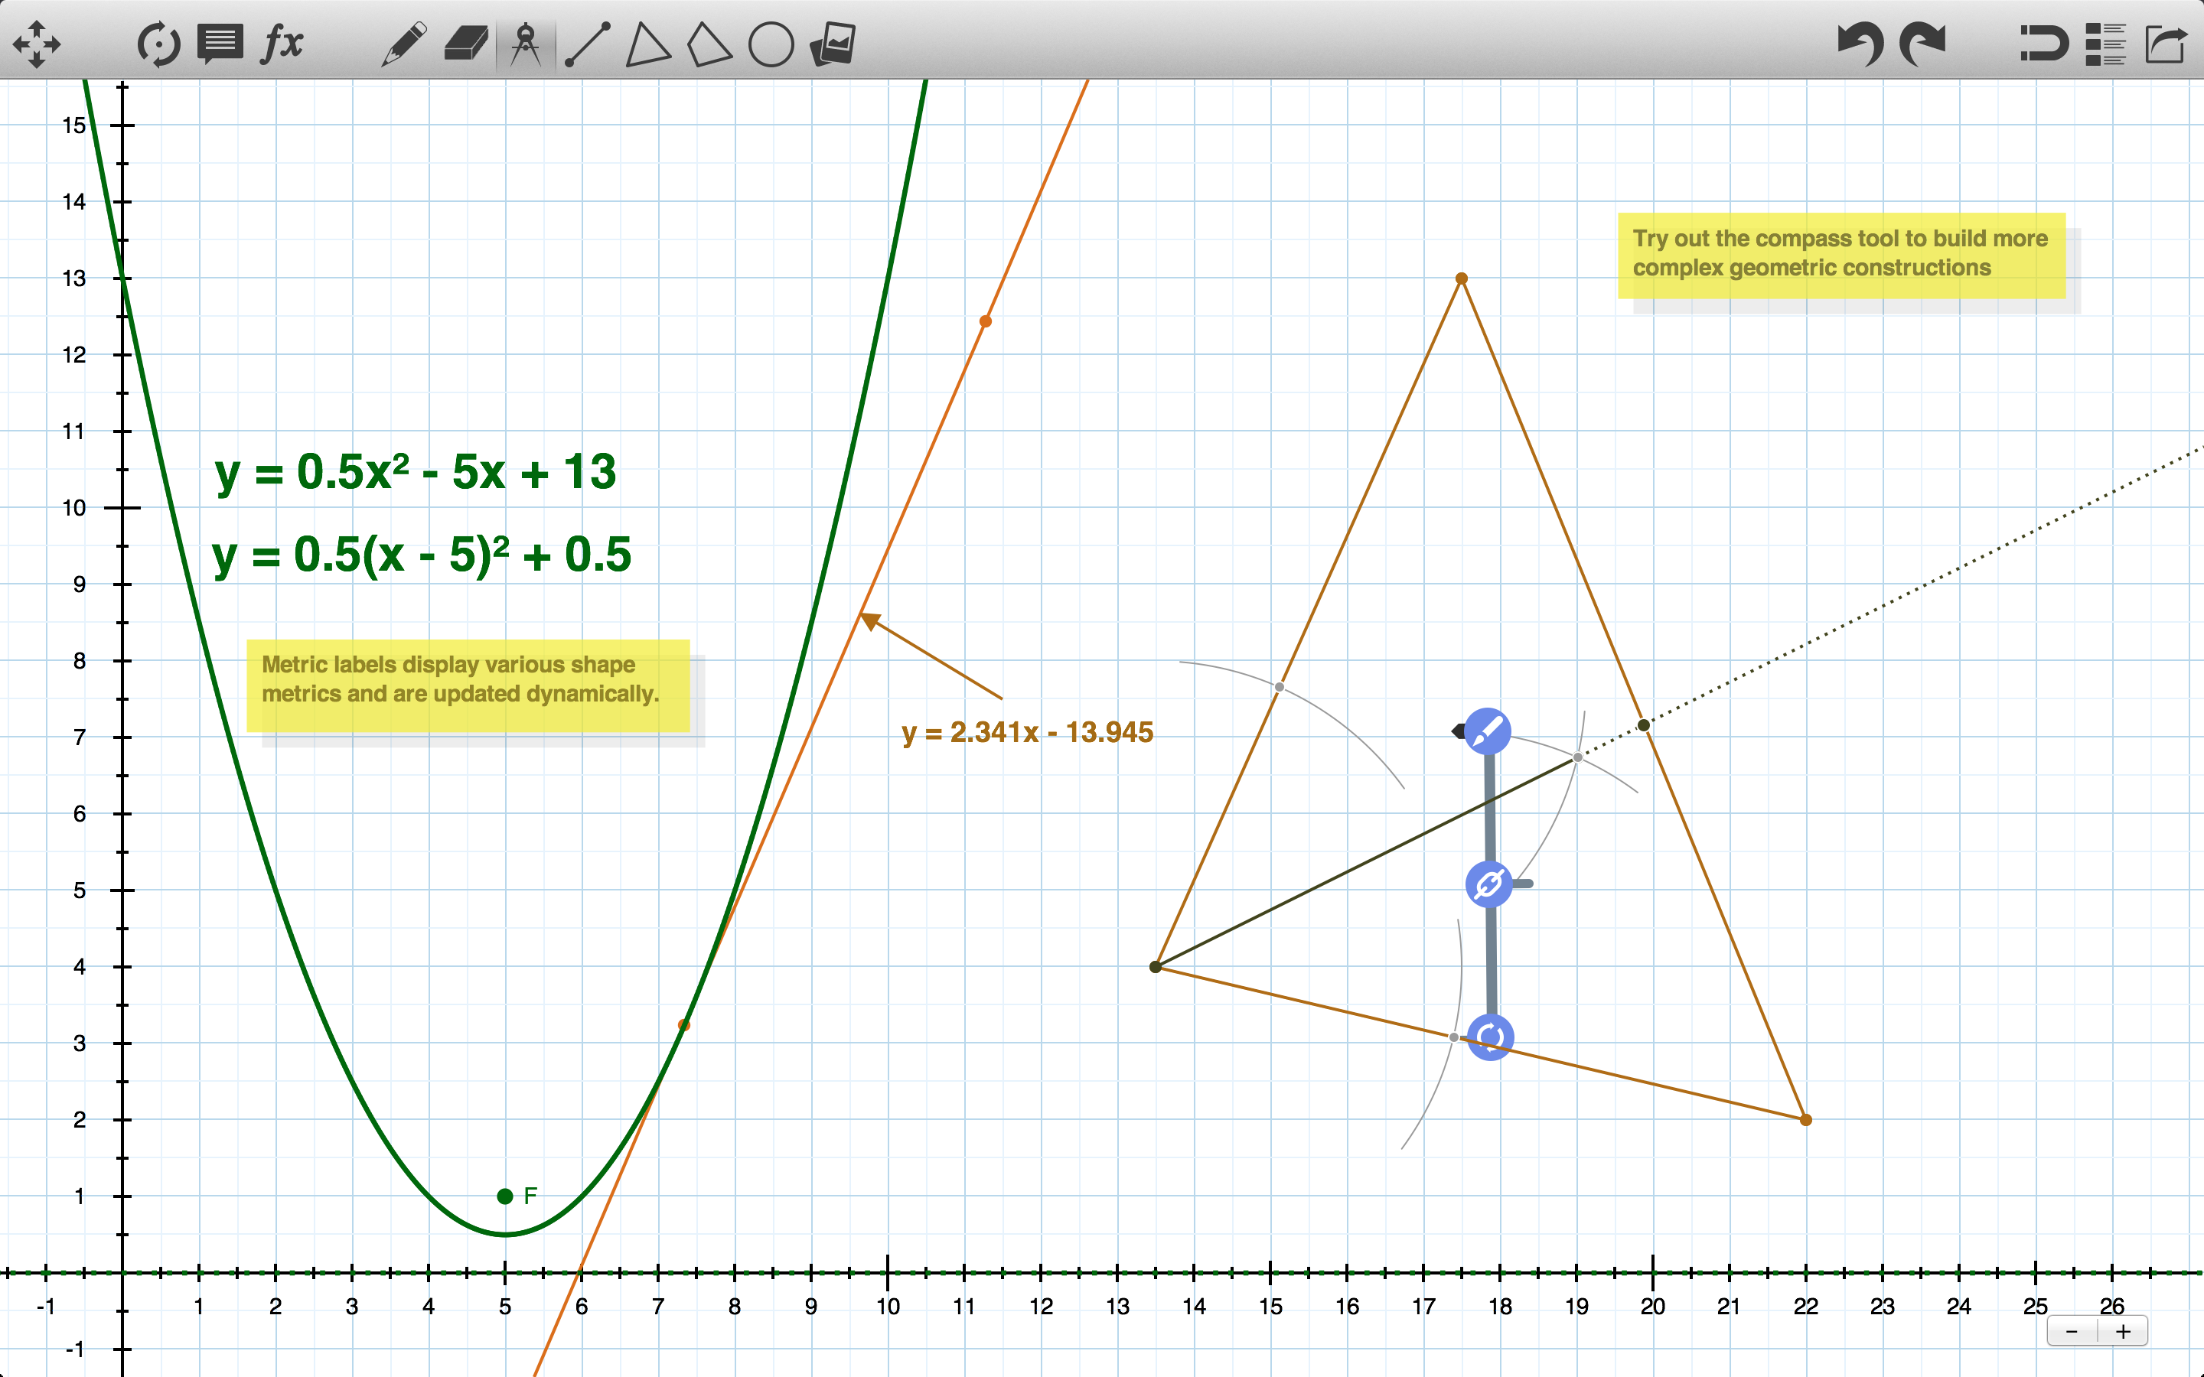Select the move/pan tool
The height and width of the screenshot is (1377, 2204).
[x=37, y=44]
